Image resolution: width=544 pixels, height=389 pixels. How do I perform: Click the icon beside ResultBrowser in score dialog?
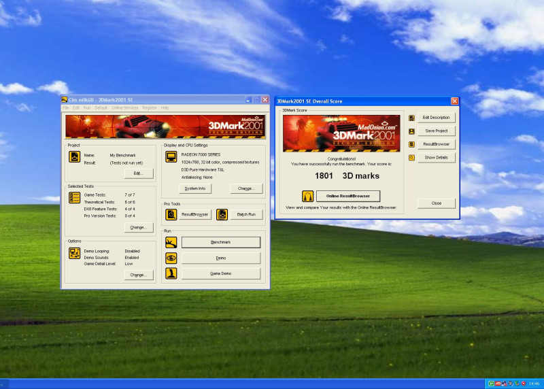click(412, 144)
